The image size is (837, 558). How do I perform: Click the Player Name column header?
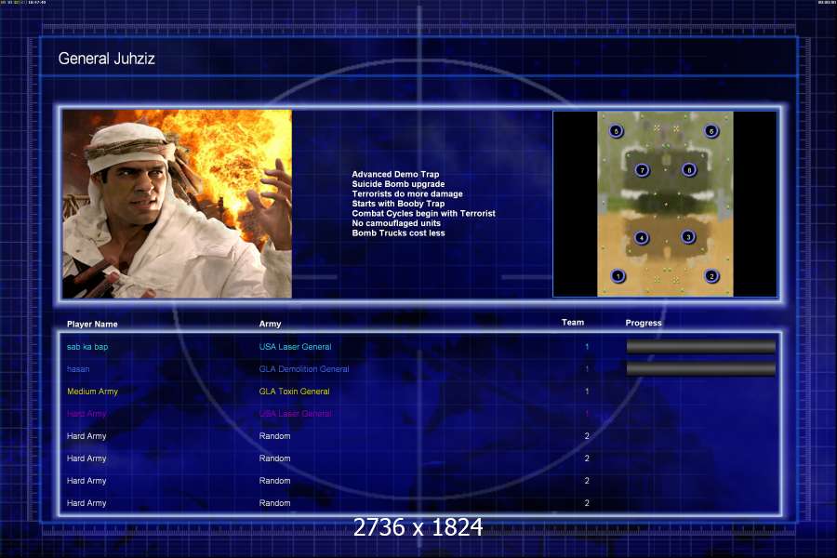[x=92, y=324]
